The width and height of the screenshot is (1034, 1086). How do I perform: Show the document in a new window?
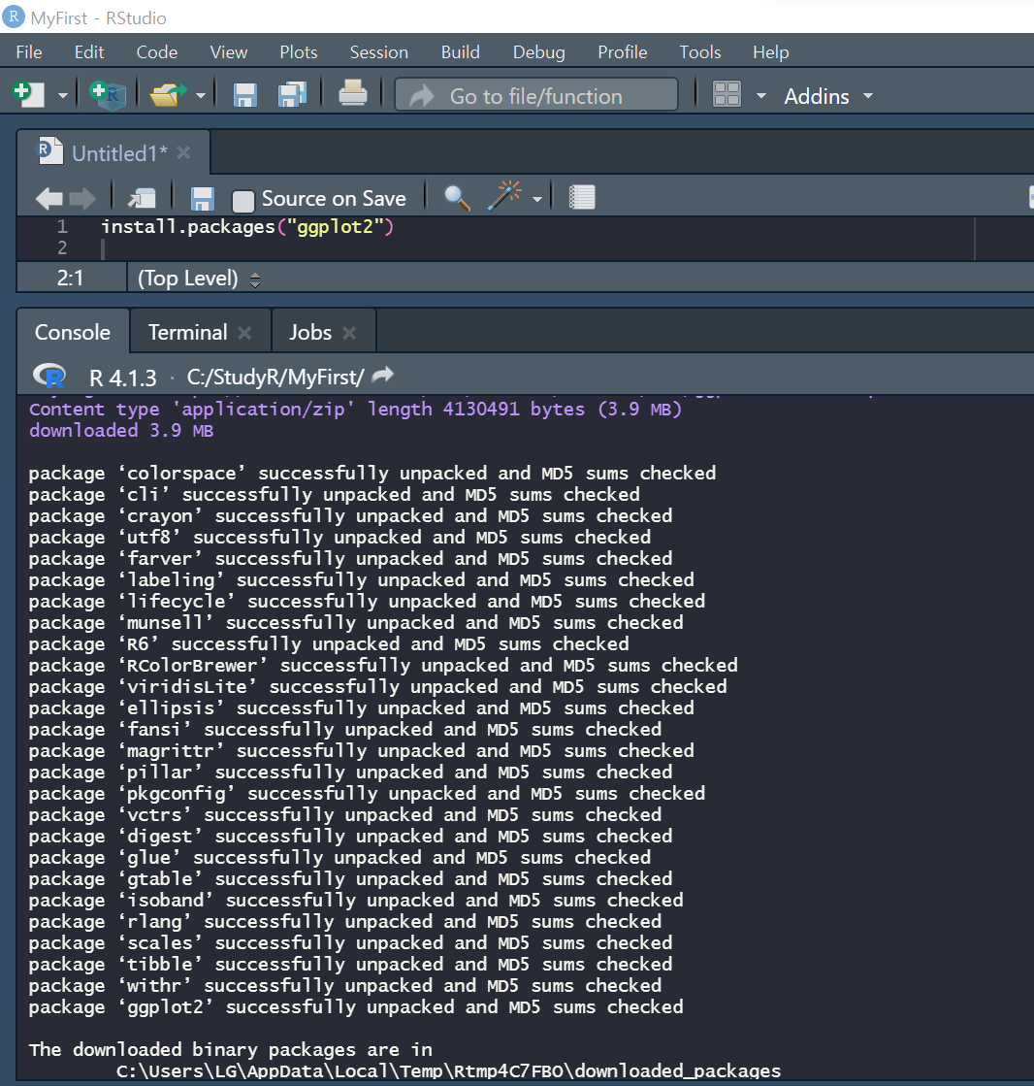point(142,199)
